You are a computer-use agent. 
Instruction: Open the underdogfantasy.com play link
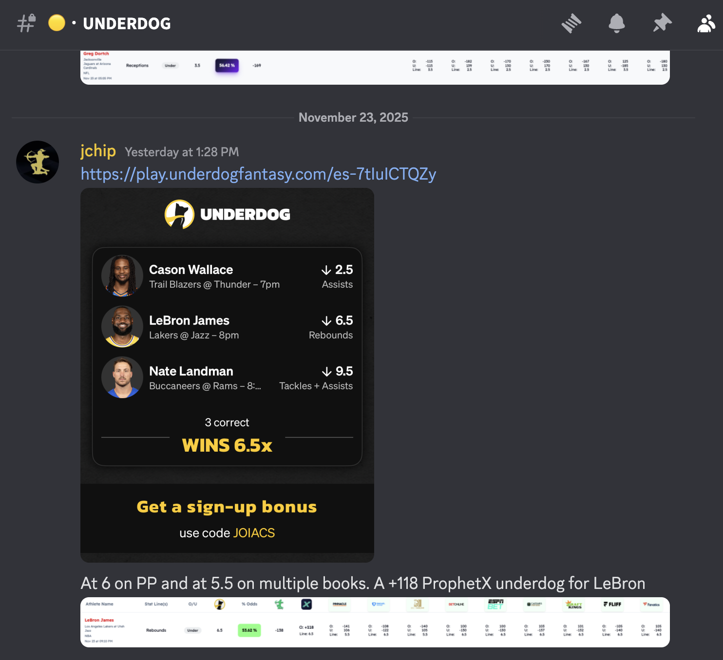click(258, 174)
